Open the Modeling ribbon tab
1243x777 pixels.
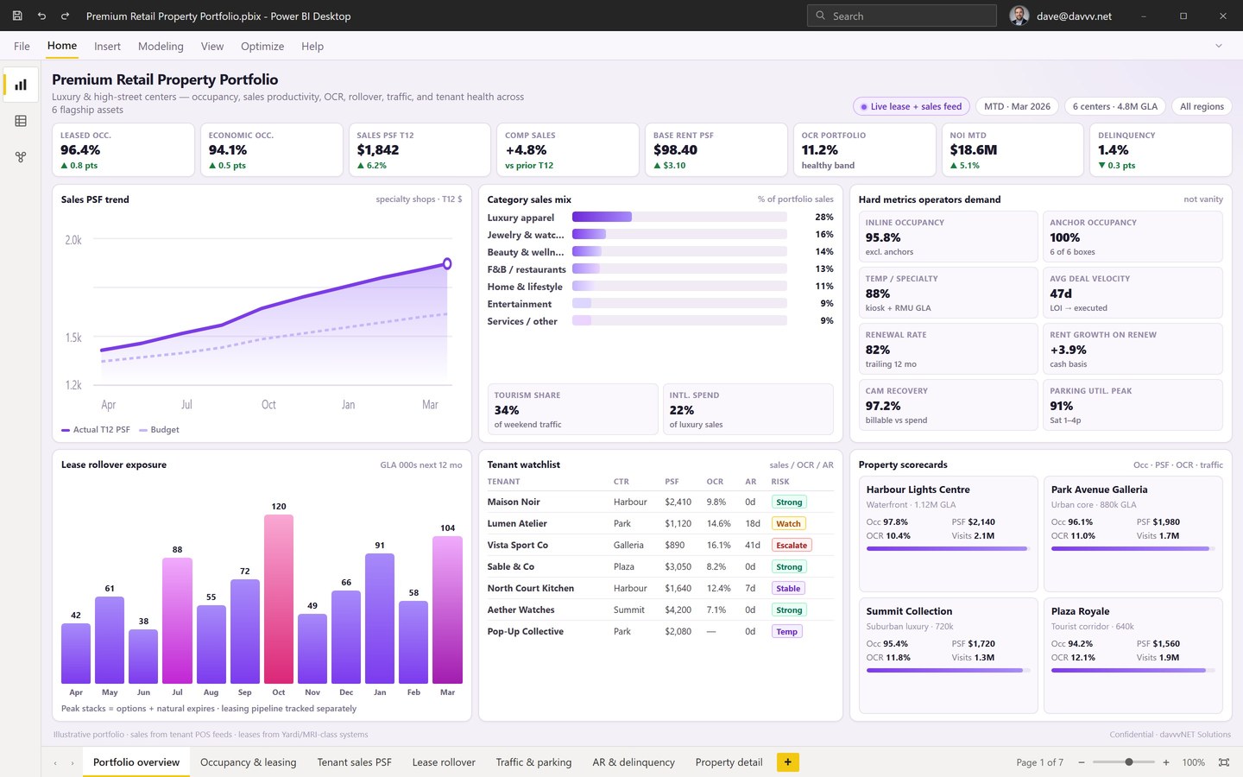161,47
